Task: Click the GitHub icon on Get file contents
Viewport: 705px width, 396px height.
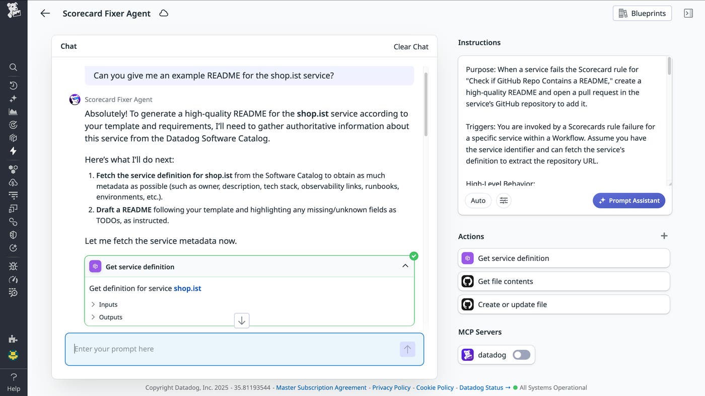Action: tap(468, 281)
